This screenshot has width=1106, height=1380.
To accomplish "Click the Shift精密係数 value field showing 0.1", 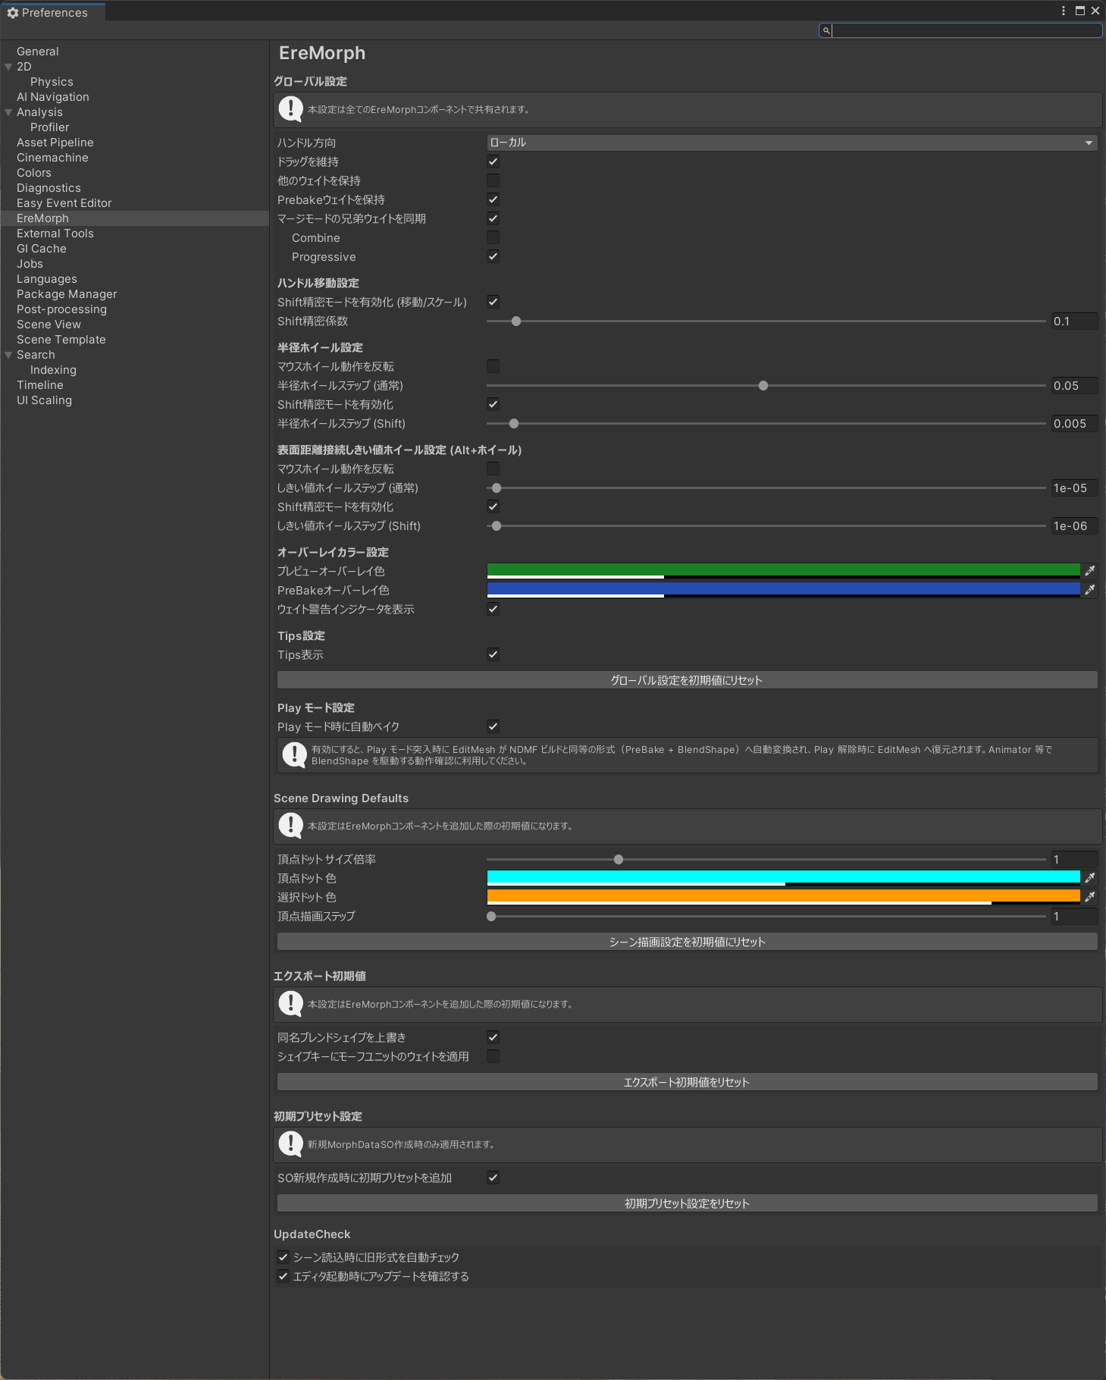I will [1074, 321].
